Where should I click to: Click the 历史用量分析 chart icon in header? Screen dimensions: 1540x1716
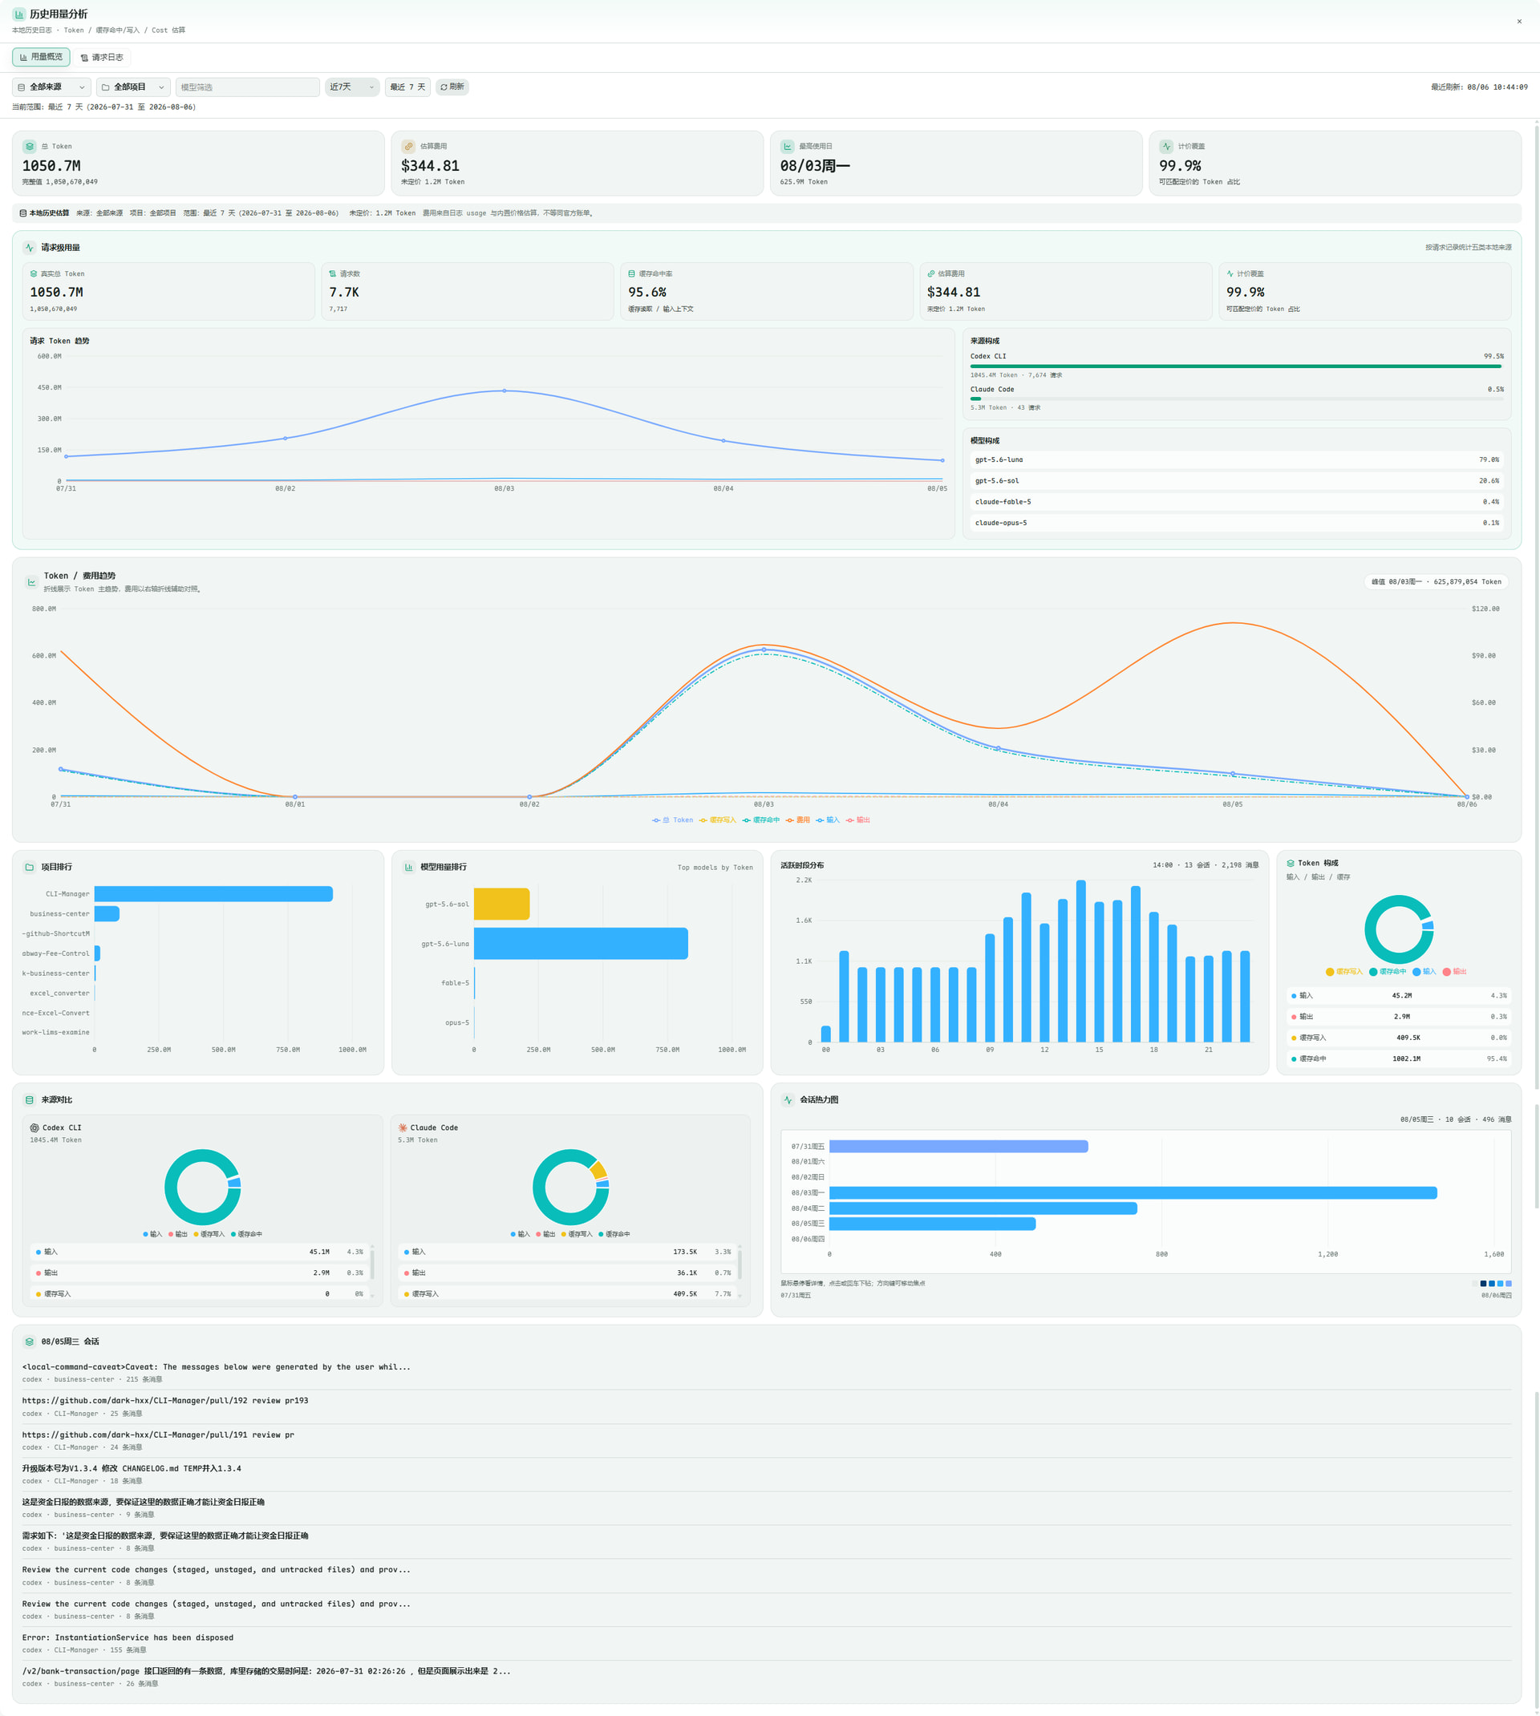[x=18, y=14]
